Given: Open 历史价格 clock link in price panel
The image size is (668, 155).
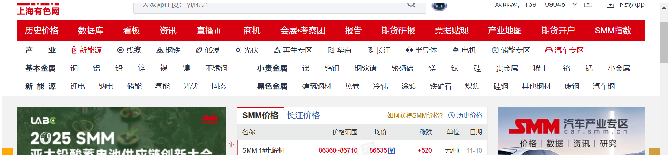Looking at the screenshot, I should coord(465,115).
